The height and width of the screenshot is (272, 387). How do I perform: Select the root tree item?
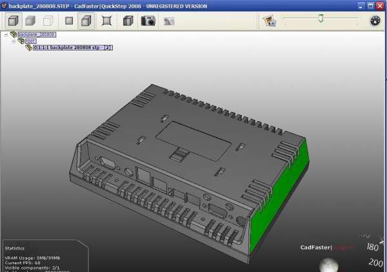coord(31,41)
